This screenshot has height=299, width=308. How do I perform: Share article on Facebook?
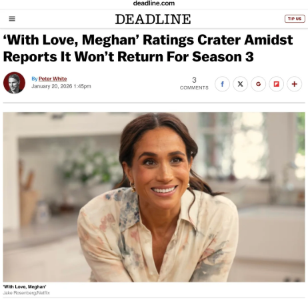click(222, 84)
